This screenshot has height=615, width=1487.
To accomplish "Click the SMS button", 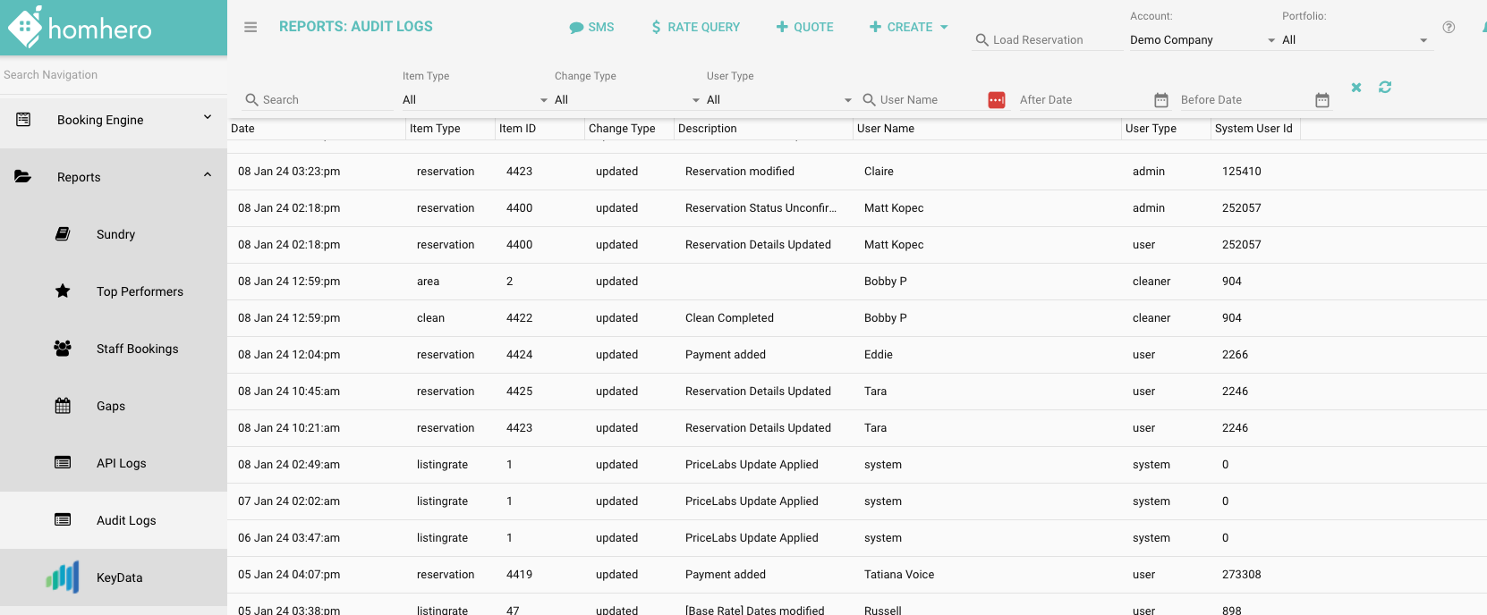I will (x=592, y=28).
